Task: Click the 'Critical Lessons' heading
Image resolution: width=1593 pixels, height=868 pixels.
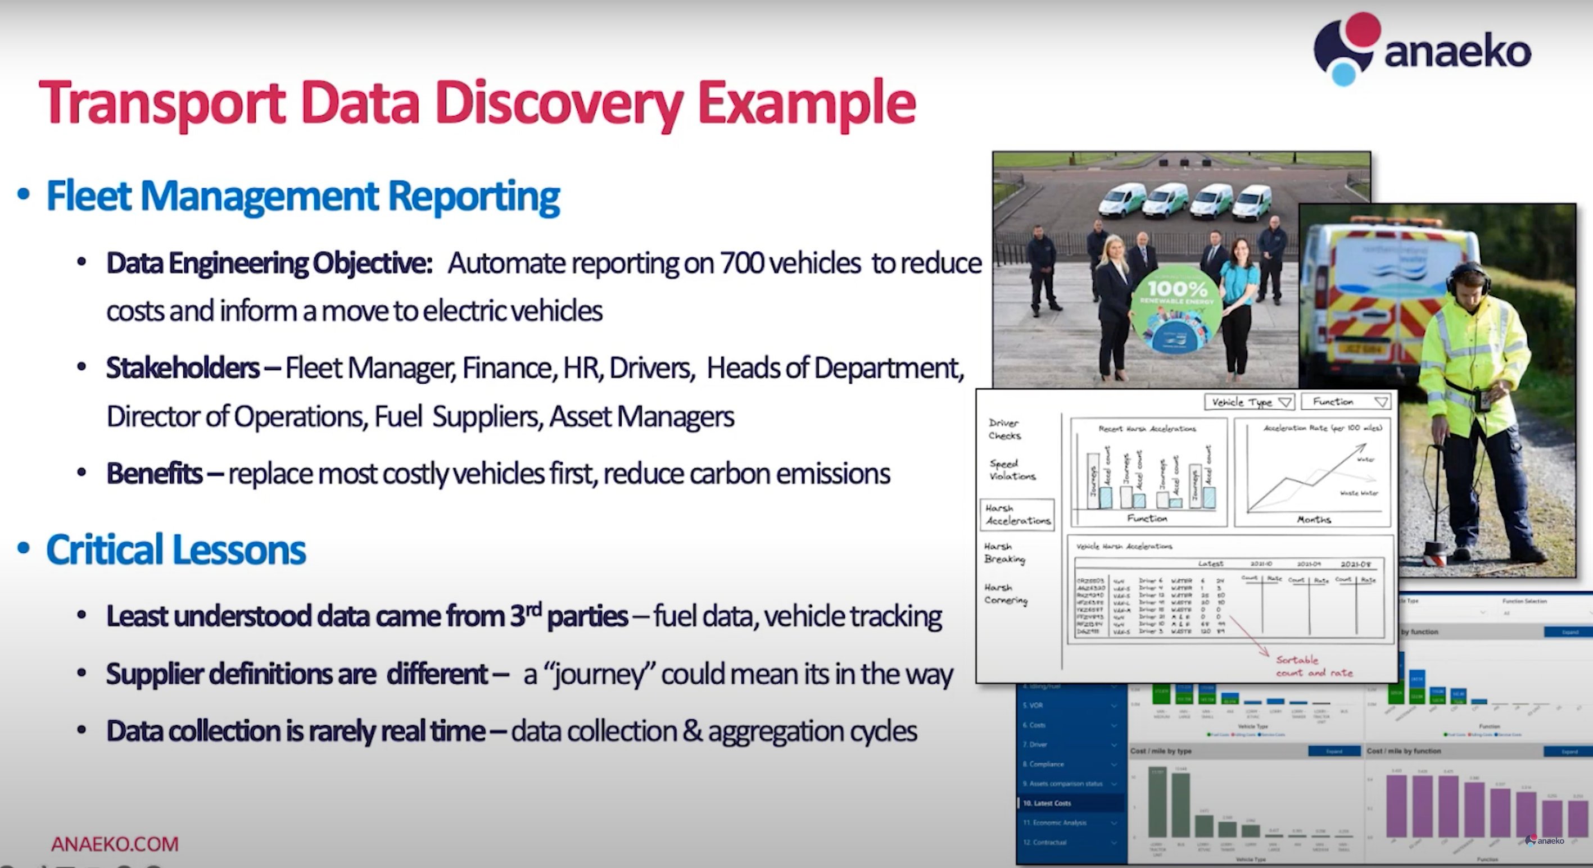Action: 175,549
